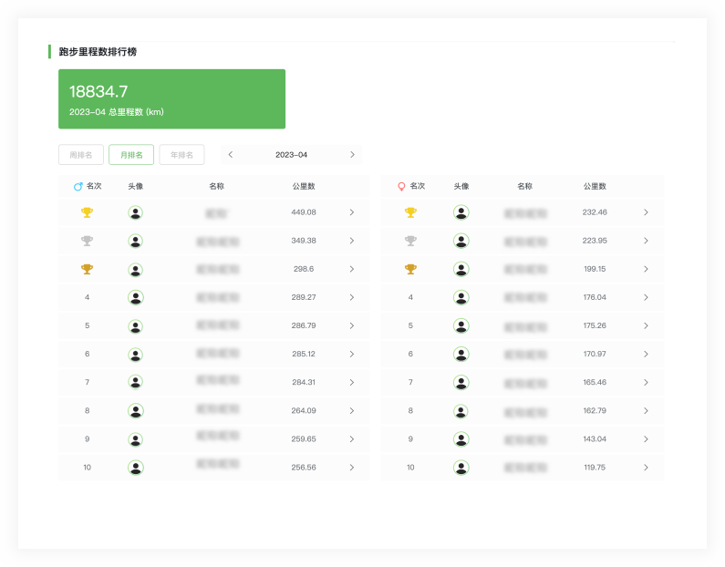
Task: Click the 公里数 header in men's table
Action: pos(304,186)
